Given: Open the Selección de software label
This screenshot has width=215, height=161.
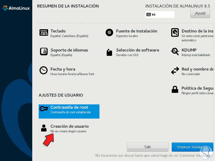Looking at the screenshot, I should pyautogui.click(x=138, y=50).
